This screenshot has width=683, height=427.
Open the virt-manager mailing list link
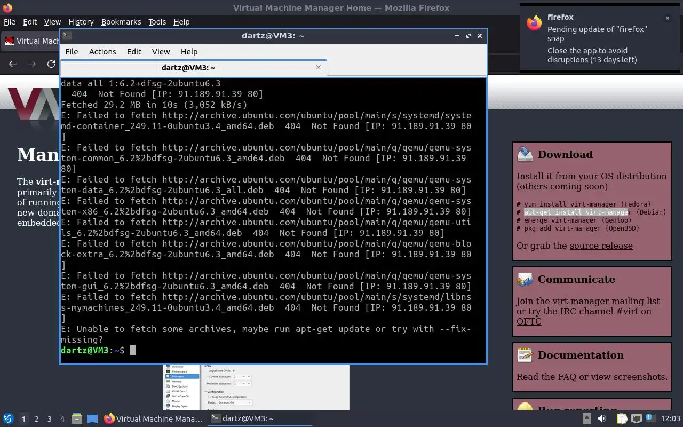coord(581,302)
